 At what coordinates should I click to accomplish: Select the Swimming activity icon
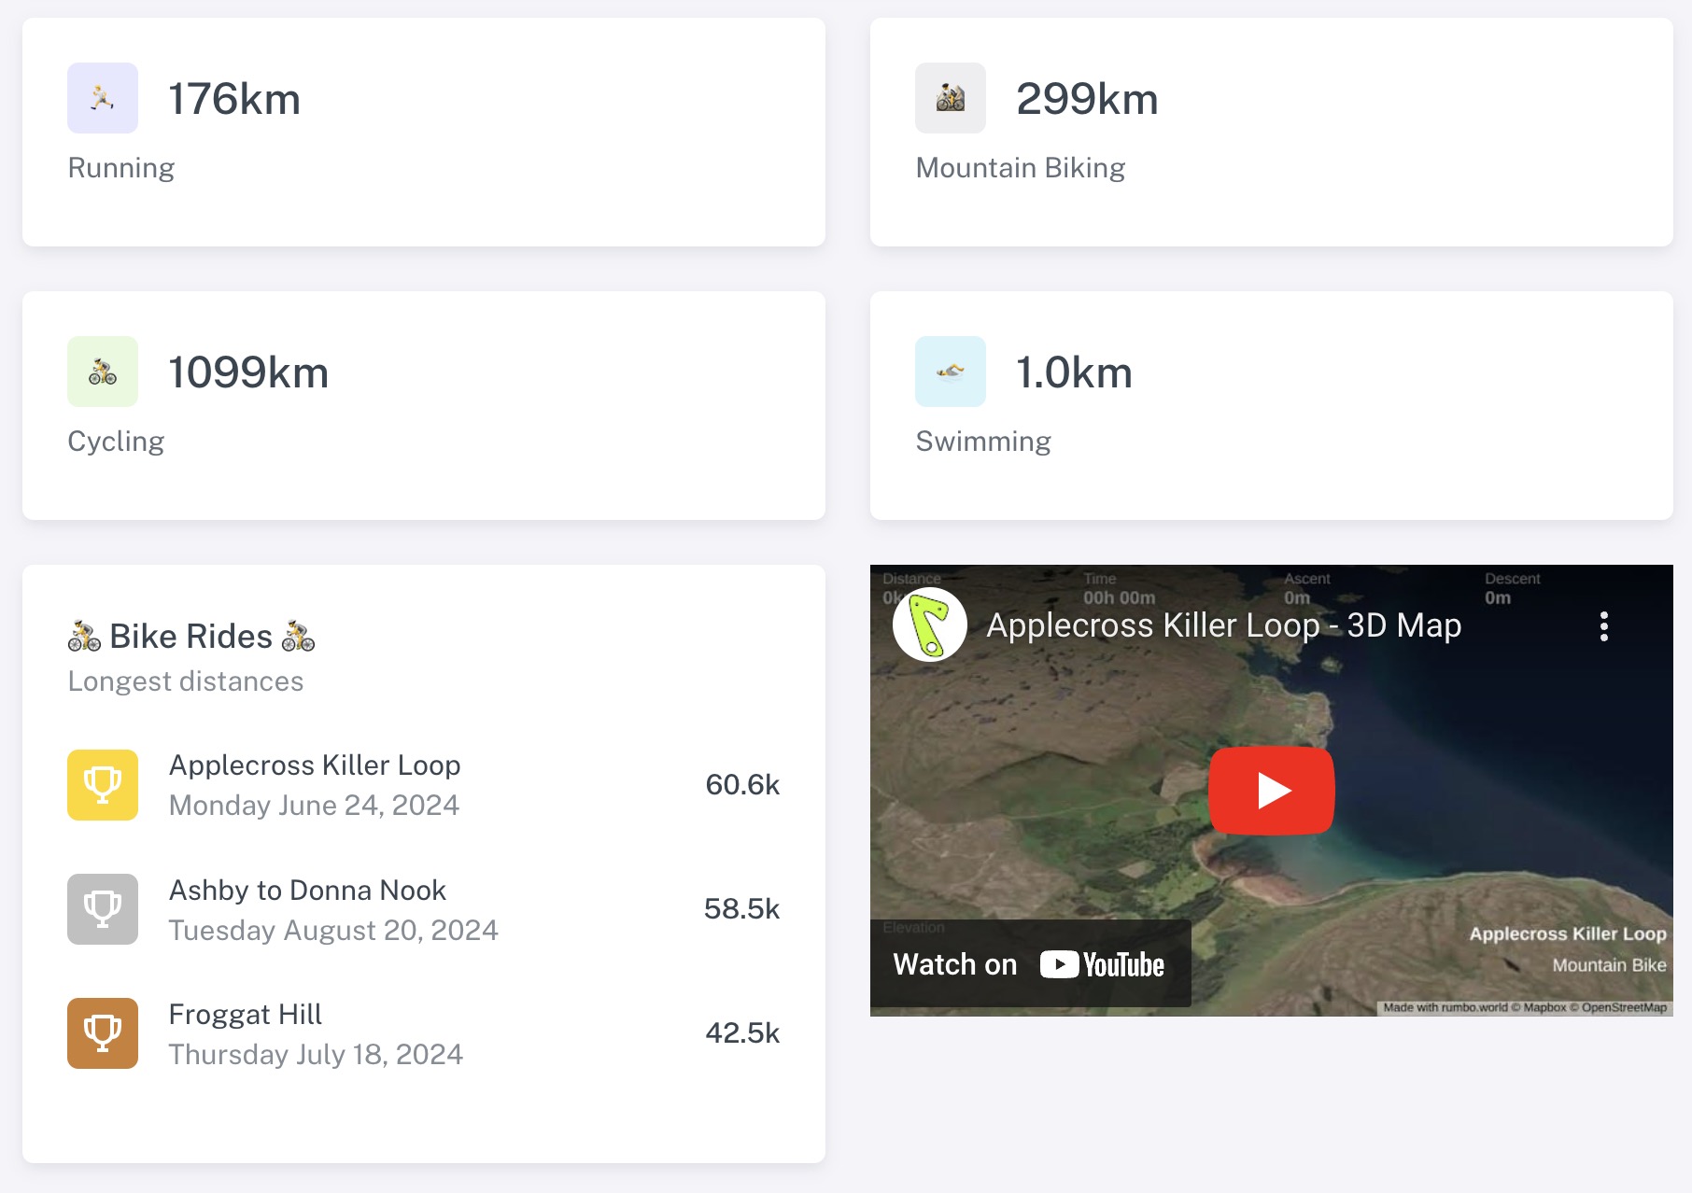(951, 372)
